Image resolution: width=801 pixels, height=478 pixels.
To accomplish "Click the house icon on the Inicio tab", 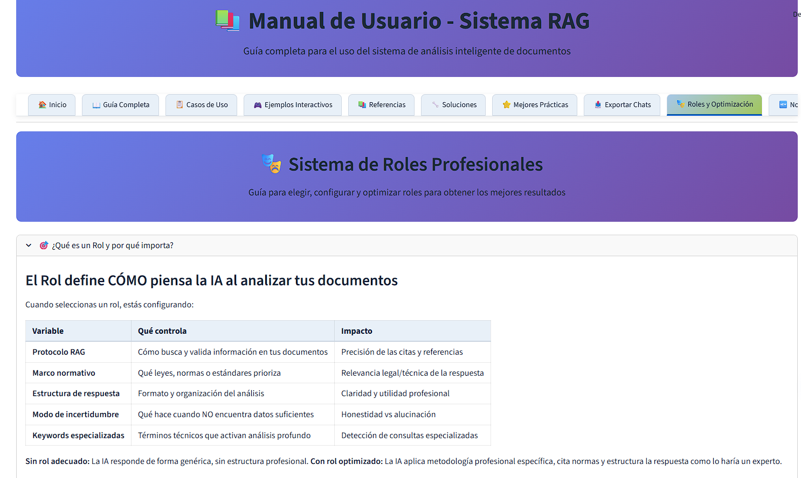I will [42, 105].
